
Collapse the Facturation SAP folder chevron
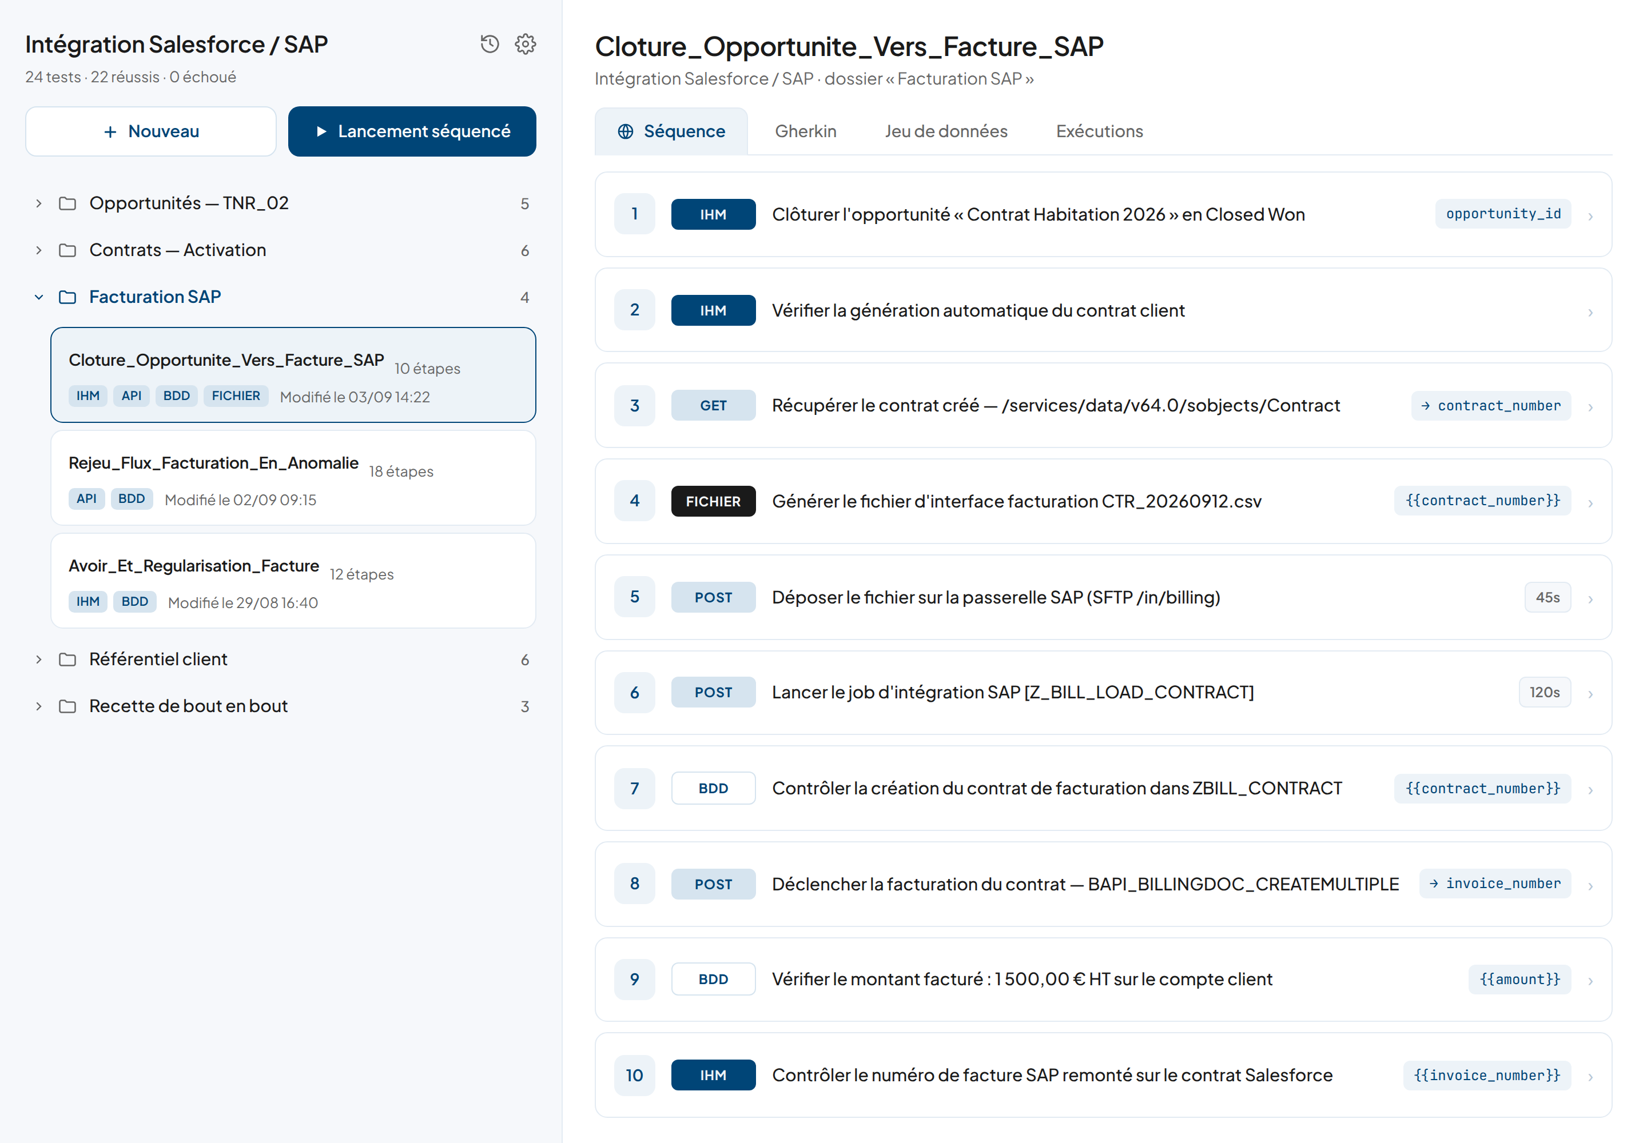[x=39, y=297]
